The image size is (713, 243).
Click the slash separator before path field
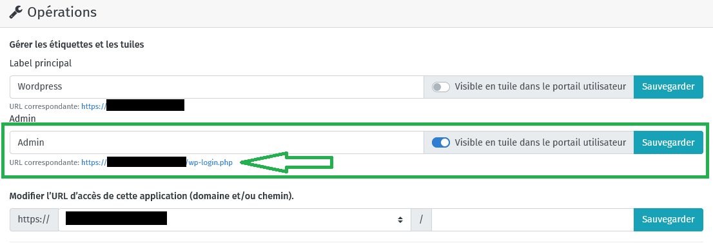tap(422, 220)
